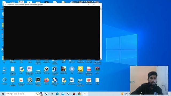Open the Unity Hub cube shortcut
The image size is (171, 96).
click(46, 69)
